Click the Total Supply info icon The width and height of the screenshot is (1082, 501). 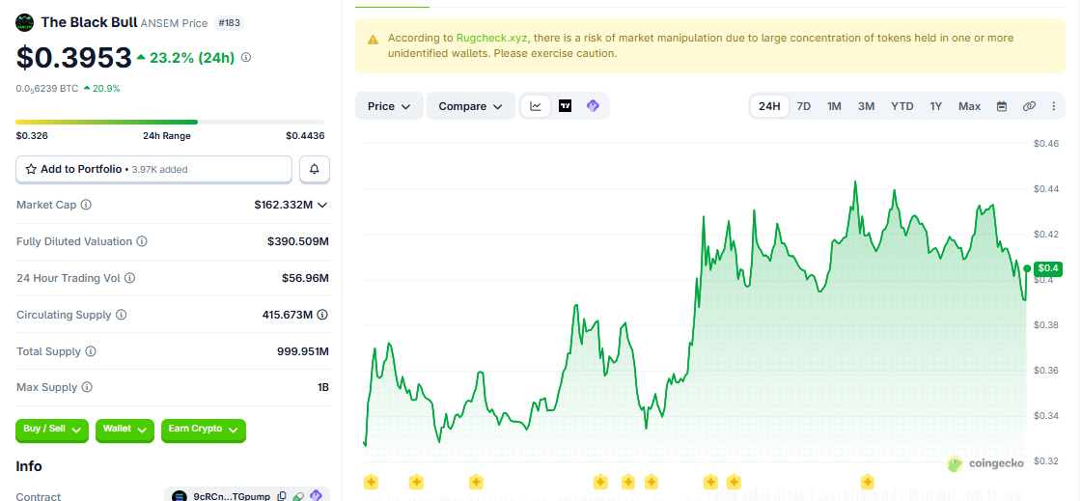(x=91, y=351)
